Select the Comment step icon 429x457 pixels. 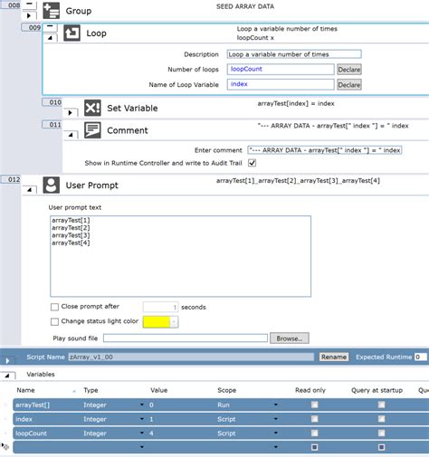(x=92, y=130)
